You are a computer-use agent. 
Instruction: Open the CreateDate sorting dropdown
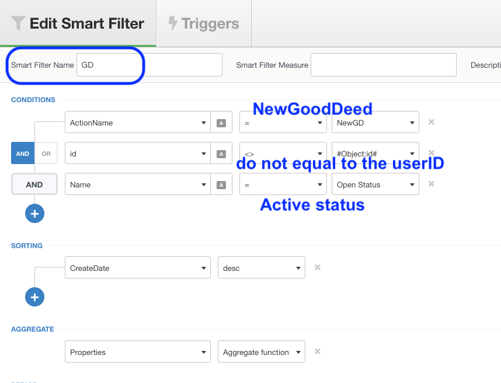(138, 267)
